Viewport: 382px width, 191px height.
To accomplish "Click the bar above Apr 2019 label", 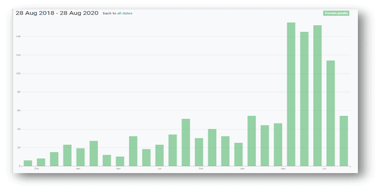I will (x=120, y=161).
